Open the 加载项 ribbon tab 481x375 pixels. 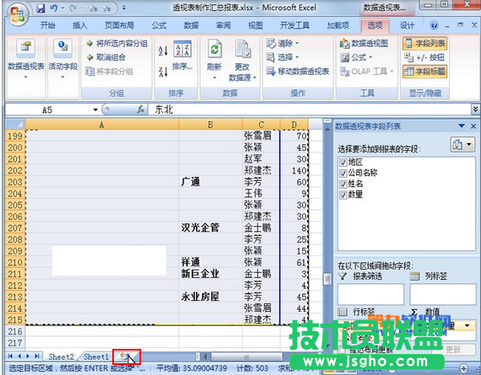click(338, 25)
